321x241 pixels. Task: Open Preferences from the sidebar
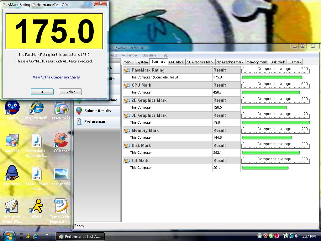tap(97, 121)
